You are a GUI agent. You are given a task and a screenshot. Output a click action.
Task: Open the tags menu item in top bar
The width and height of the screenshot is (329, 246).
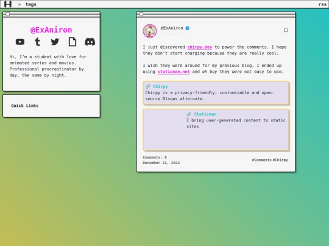[31, 4]
